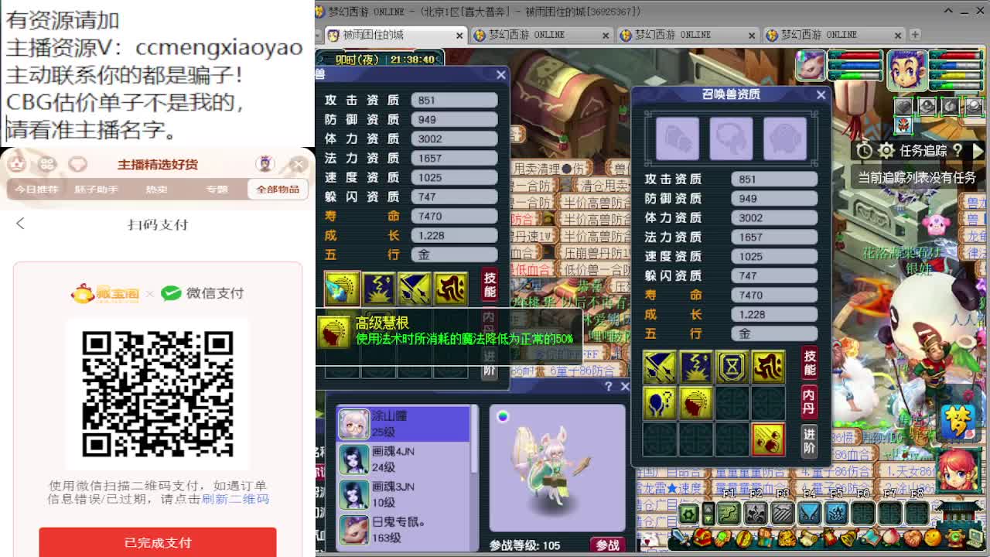Click the F5 hotbar skill slot
This screenshot has width=990, height=557.
click(x=836, y=513)
